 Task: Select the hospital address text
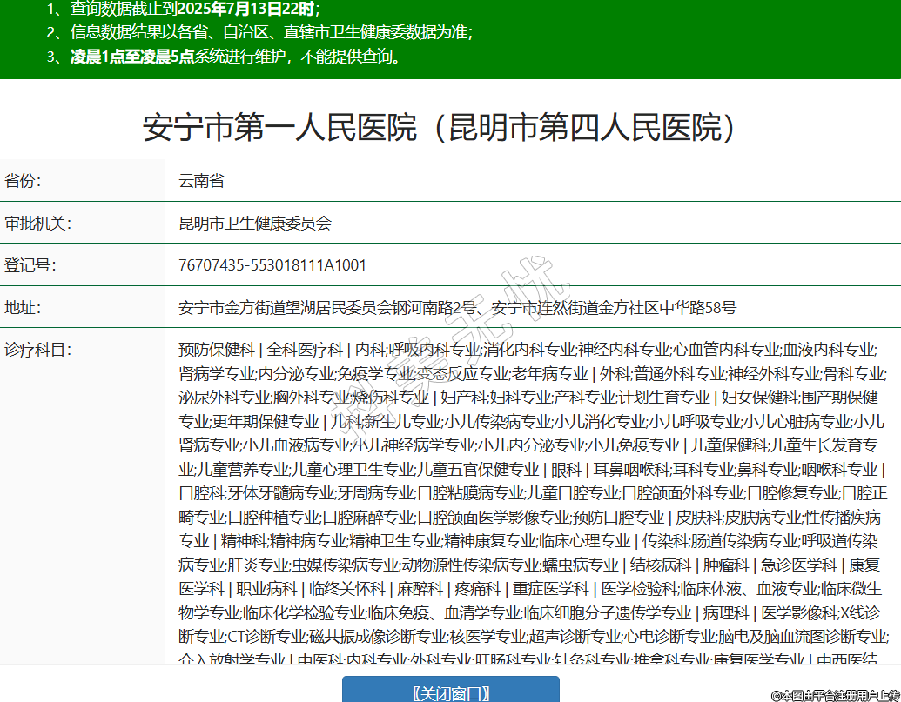[x=457, y=308]
